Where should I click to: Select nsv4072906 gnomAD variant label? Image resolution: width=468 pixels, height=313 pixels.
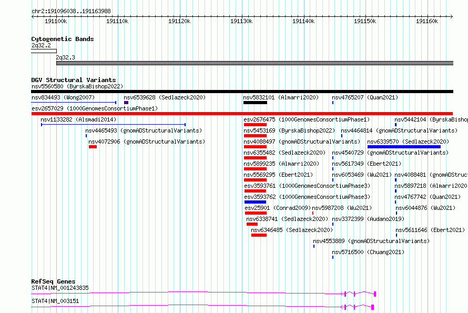pyautogui.click(x=147, y=142)
